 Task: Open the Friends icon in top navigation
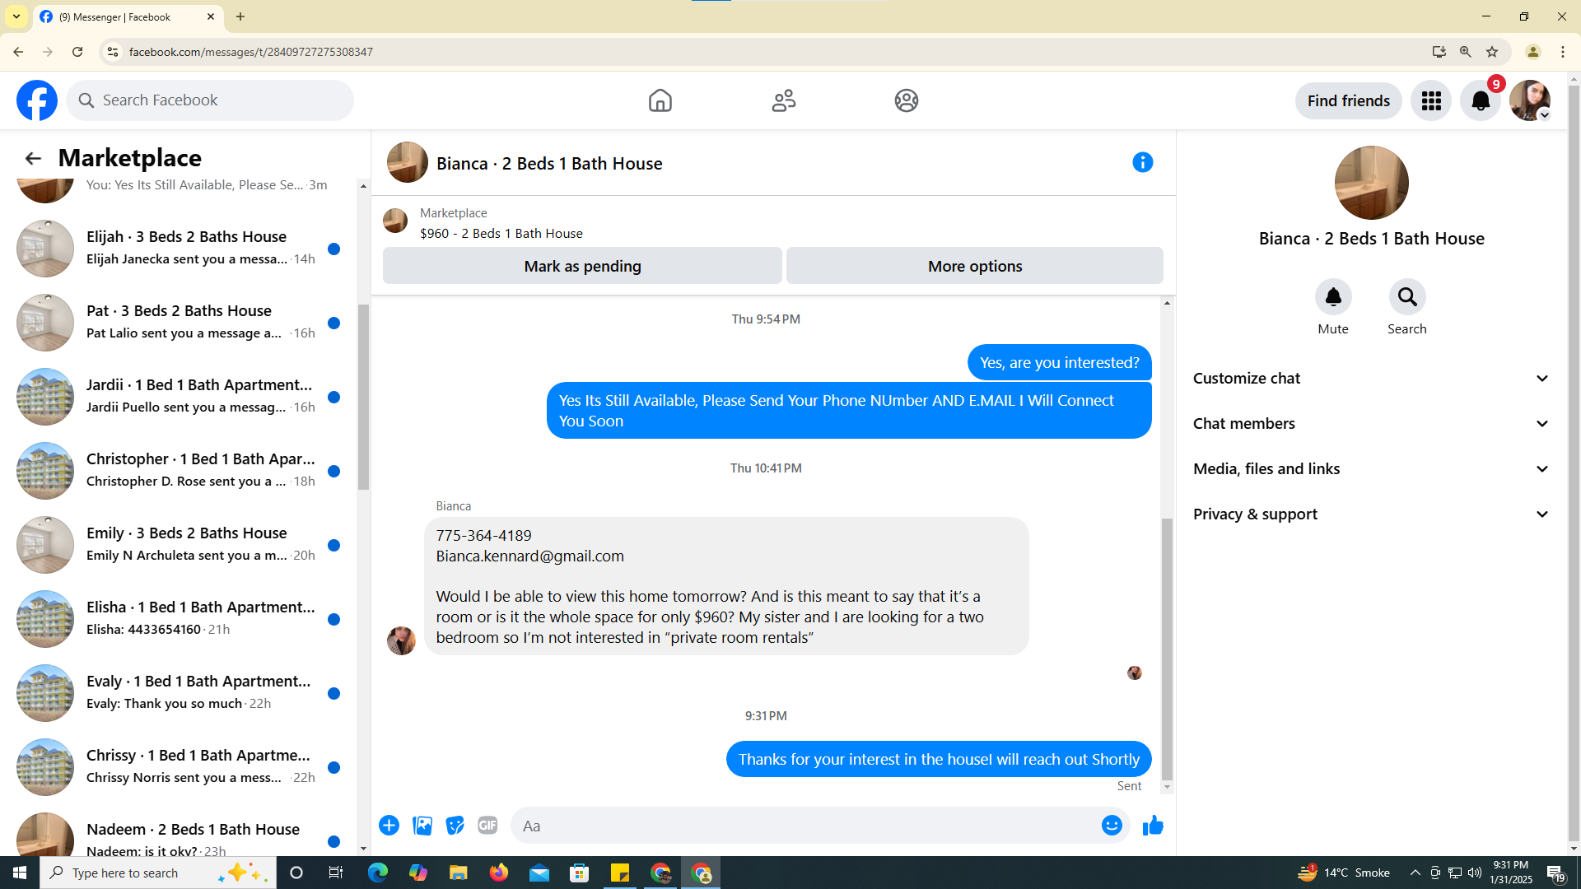[x=783, y=100]
